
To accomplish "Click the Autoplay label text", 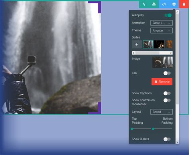I will (138, 15).
